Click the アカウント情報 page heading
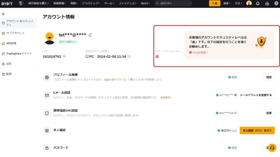 coord(59,17)
